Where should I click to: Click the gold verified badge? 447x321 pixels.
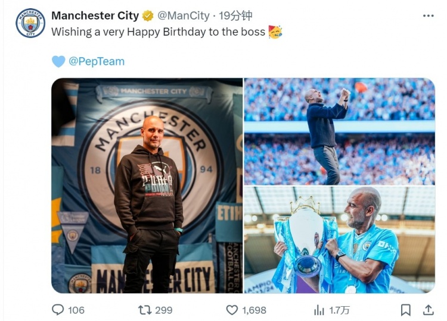click(148, 16)
